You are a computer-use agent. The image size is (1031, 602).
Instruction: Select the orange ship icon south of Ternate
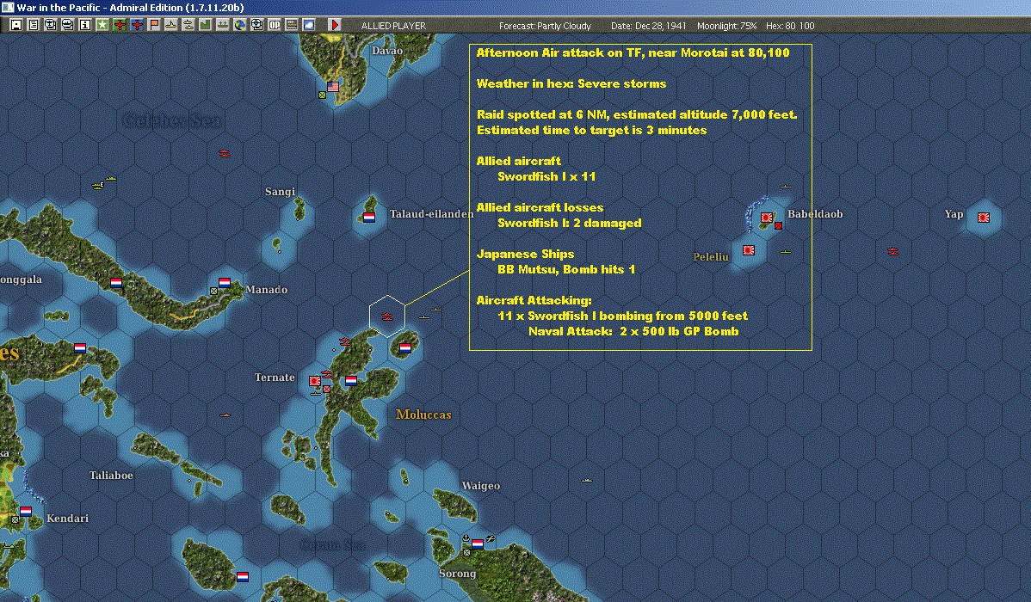[225, 415]
